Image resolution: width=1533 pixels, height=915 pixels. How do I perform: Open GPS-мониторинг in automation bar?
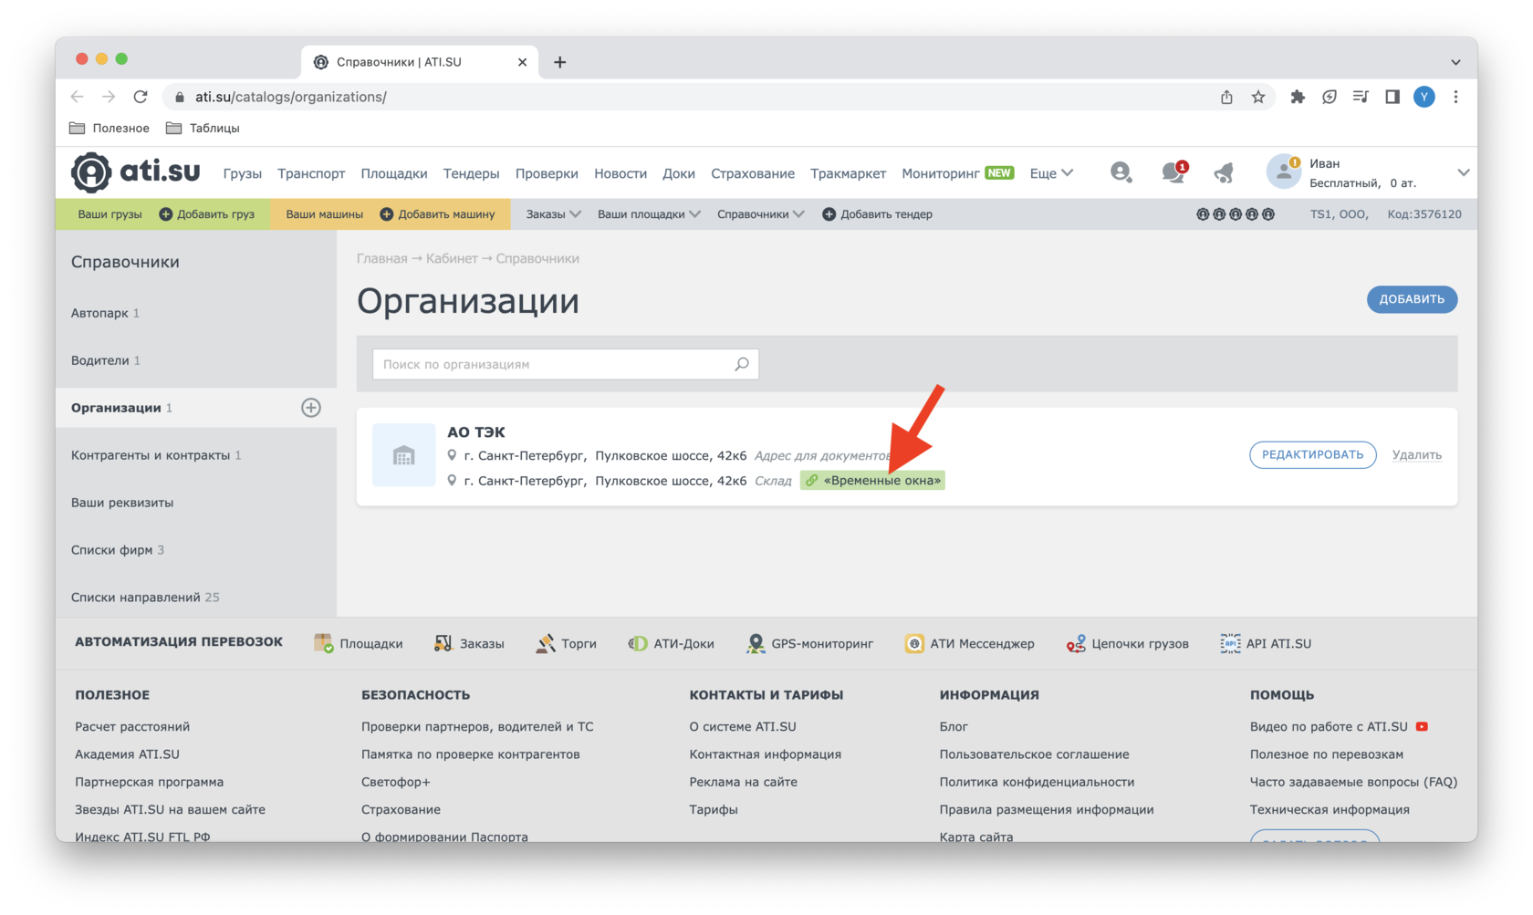(x=809, y=643)
